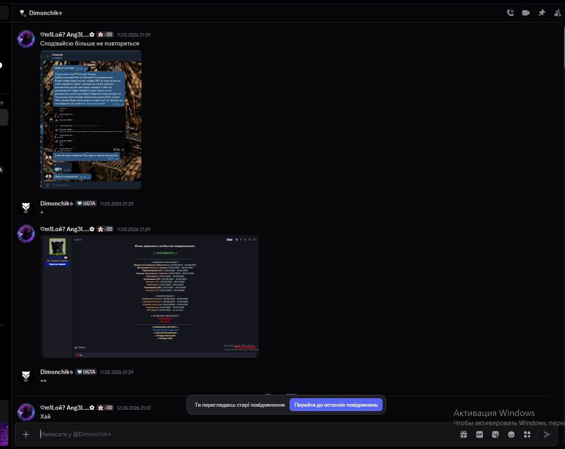Click flower tag above 'Сподіваюсь більше не повториться'

(x=105, y=34)
